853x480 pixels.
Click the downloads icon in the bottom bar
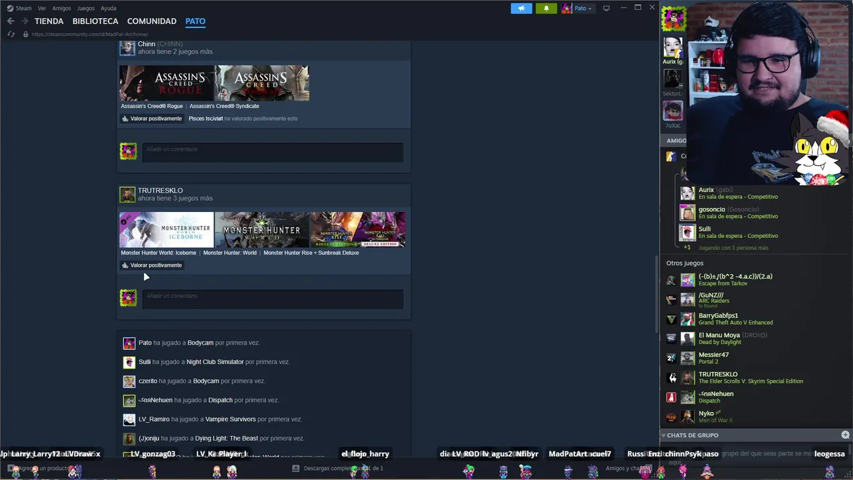[x=296, y=468]
